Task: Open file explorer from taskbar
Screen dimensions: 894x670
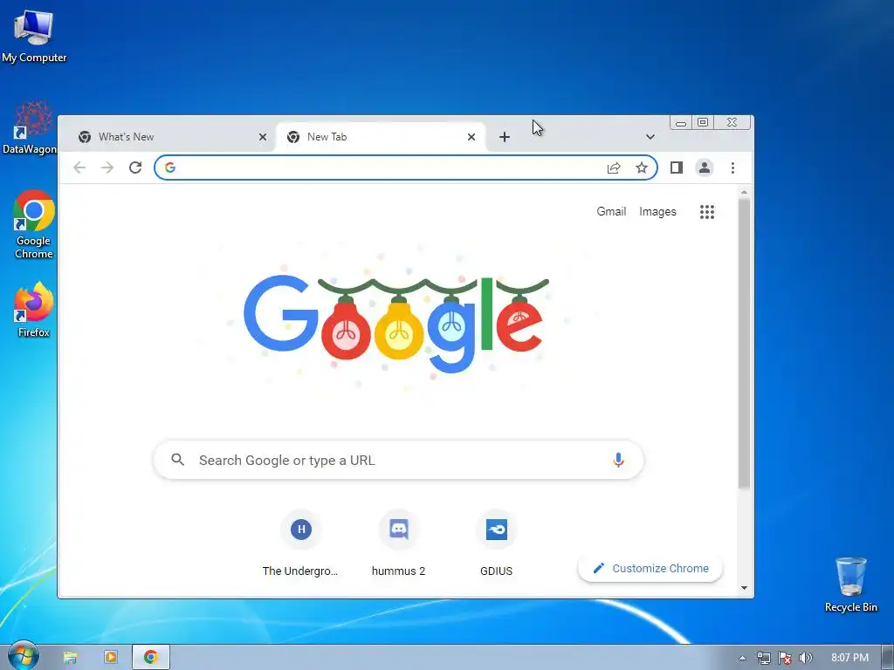Action: pyautogui.click(x=70, y=658)
